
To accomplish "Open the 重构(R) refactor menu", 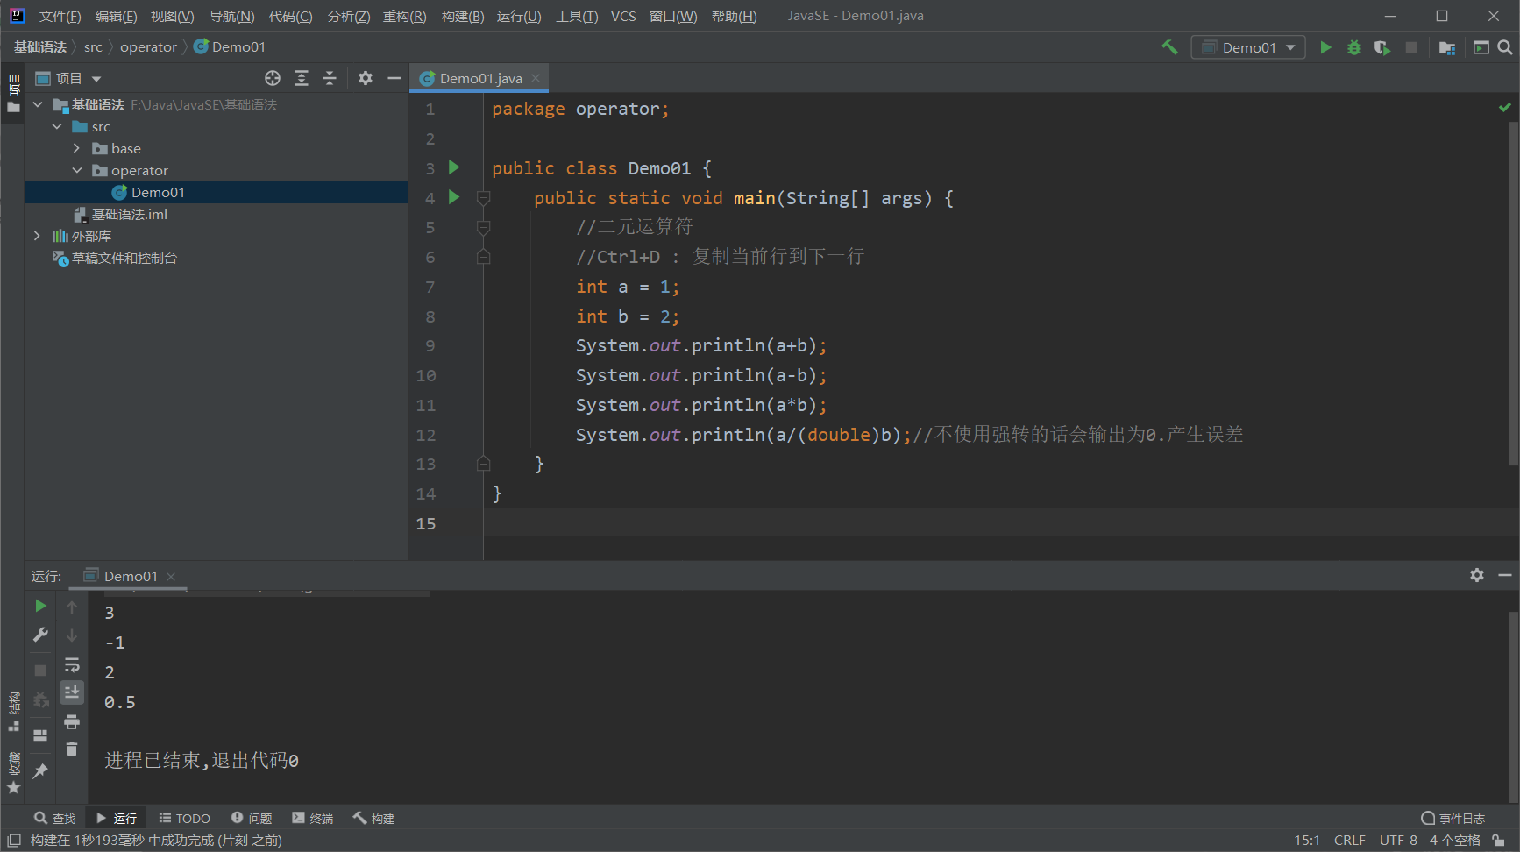I will click(404, 16).
